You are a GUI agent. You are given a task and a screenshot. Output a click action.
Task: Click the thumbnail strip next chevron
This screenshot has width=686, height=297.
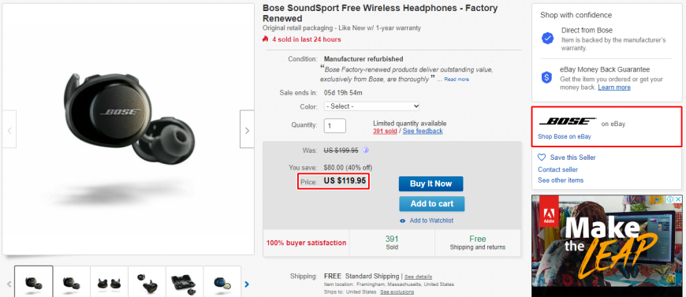pos(247,284)
